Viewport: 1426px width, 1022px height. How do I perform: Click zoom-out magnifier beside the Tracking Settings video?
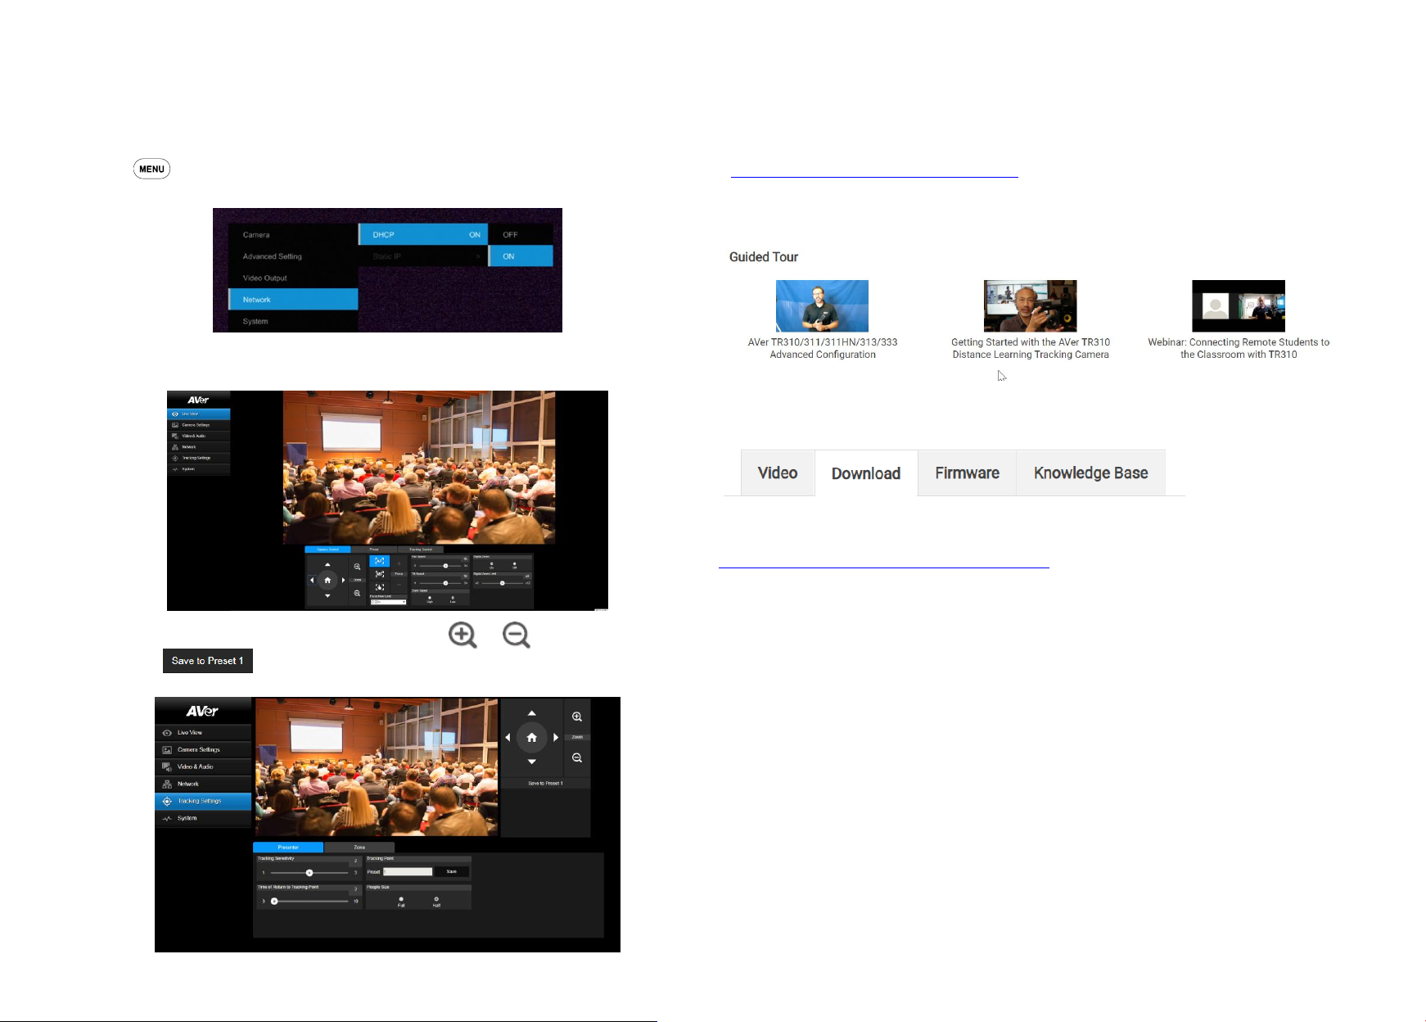(577, 757)
